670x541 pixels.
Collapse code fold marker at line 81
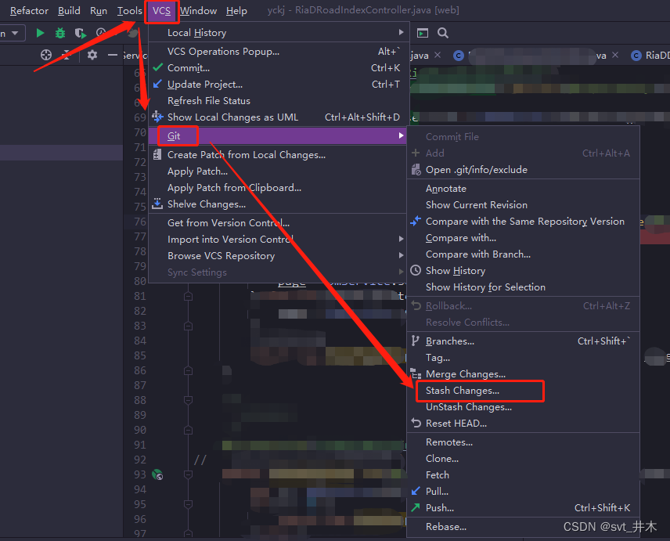coord(188,296)
